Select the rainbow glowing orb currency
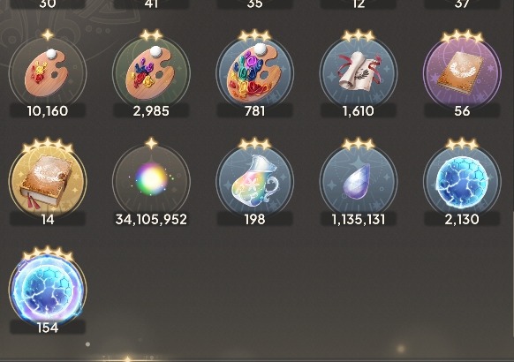Image resolution: width=514 pixels, height=362 pixels. (x=151, y=181)
